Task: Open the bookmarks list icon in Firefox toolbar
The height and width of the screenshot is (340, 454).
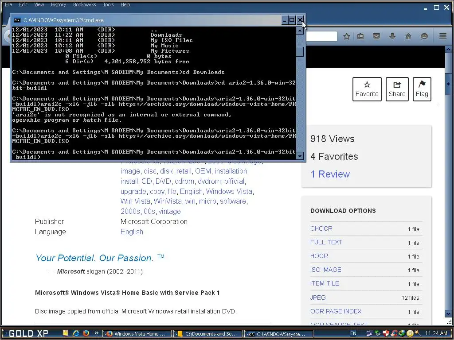Action: coord(360,36)
